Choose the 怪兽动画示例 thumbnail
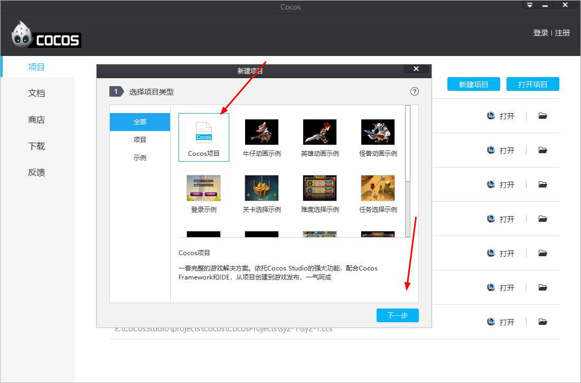Viewport: 581px width, 383px height. pos(378,132)
